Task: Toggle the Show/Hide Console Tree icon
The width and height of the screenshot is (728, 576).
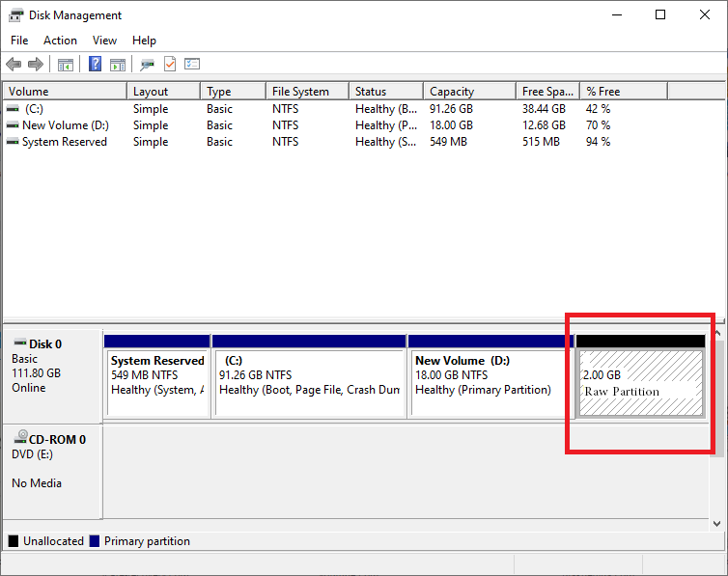Action: click(x=66, y=65)
